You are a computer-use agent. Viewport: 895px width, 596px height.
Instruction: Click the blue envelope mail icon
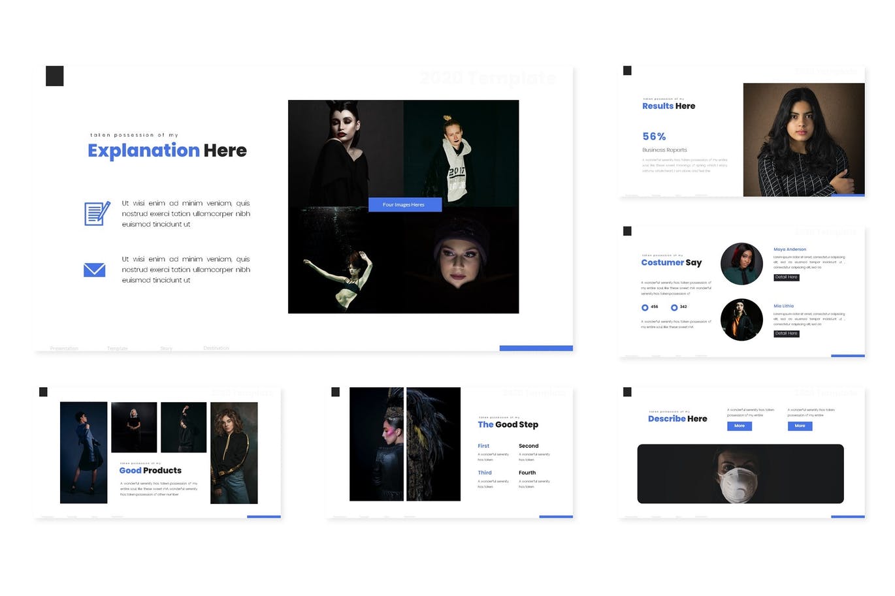[x=95, y=270]
